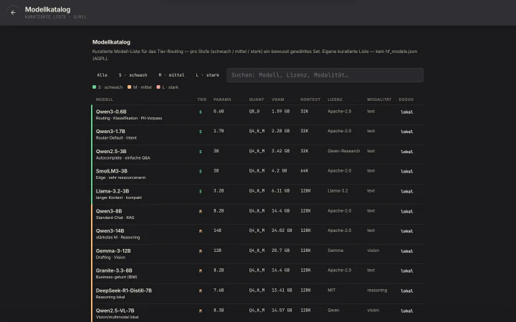Open the SmolLM3-3B model row

[x=258, y=174]
